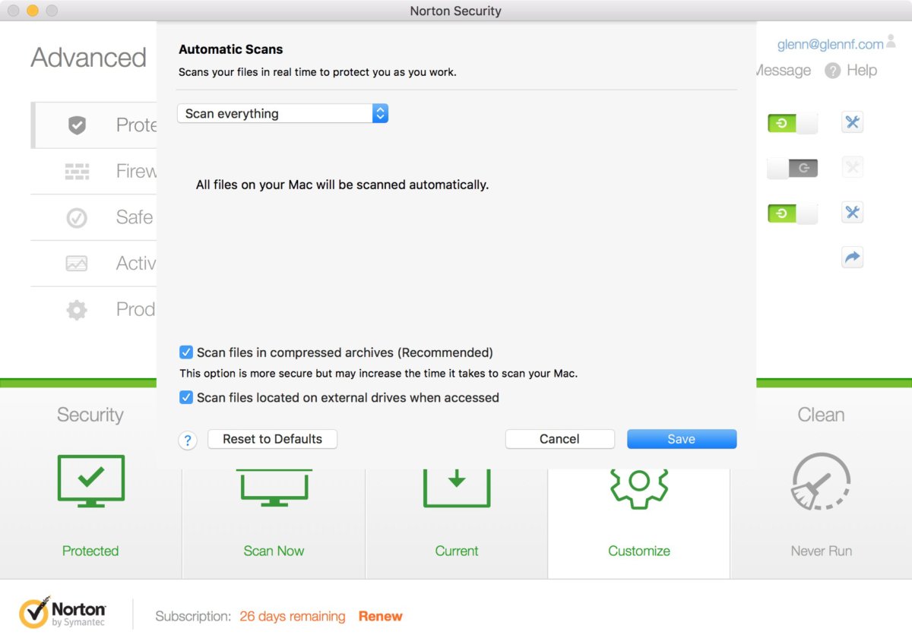The width and height of the screenshot is (912, 641).
Task: Click the Protected monitor checkmark icon
Action: (90, 480)
